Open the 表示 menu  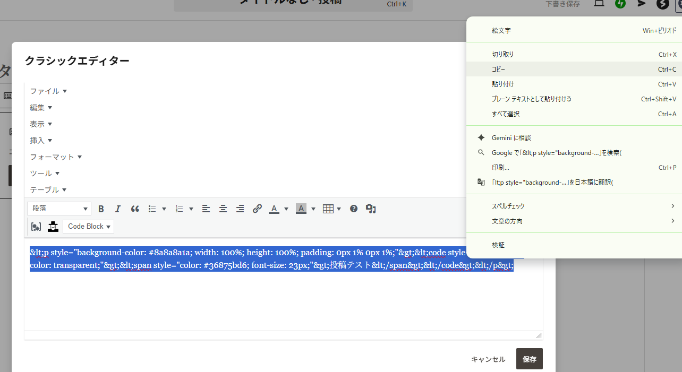point(41,124)
